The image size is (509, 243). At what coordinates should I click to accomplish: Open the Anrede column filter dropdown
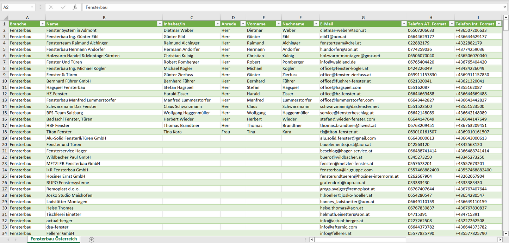(x=243, y=24)
